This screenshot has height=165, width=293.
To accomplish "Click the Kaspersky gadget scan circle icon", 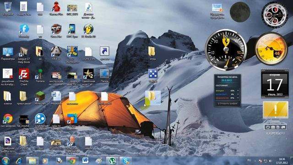I will tap(268, 127).
